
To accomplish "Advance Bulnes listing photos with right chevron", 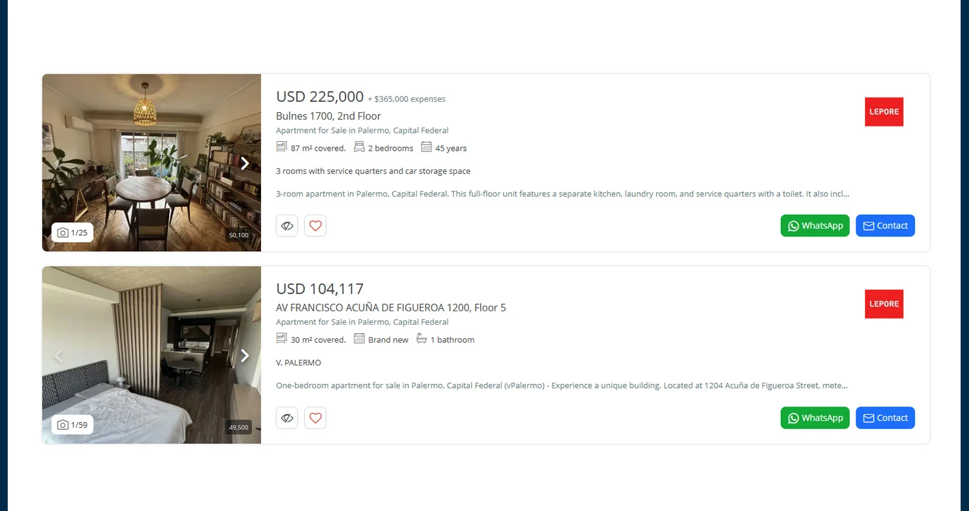I will [245, 163].
